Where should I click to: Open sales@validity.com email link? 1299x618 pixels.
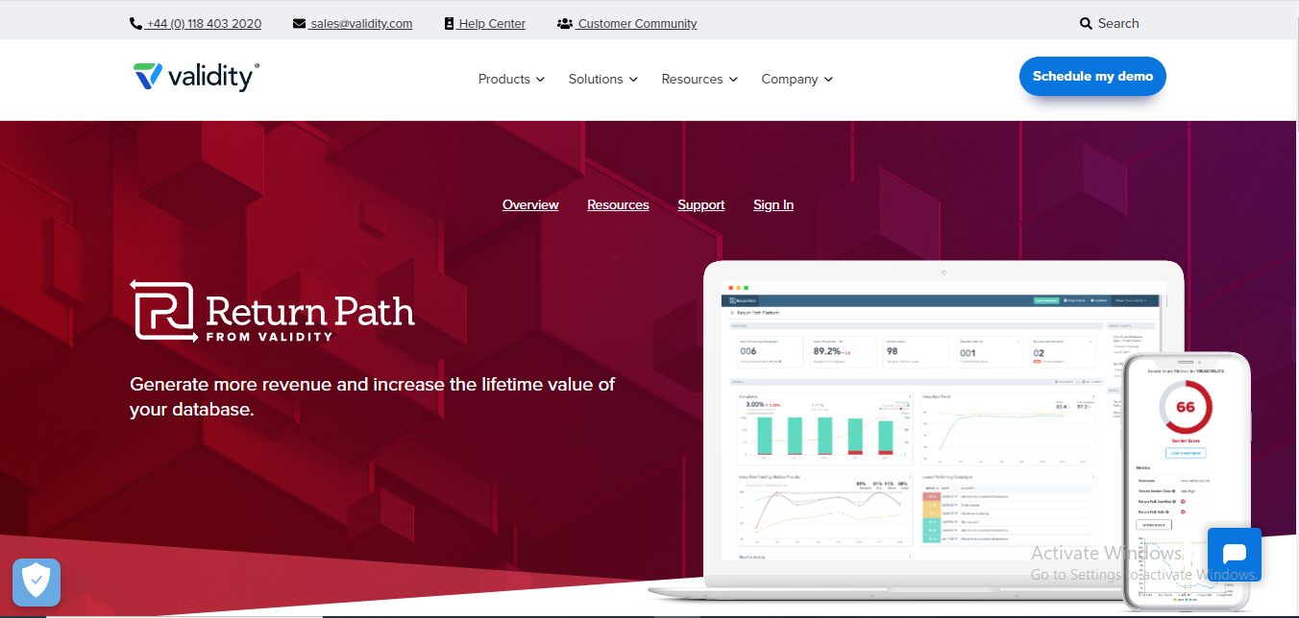(x=361, y=23)
